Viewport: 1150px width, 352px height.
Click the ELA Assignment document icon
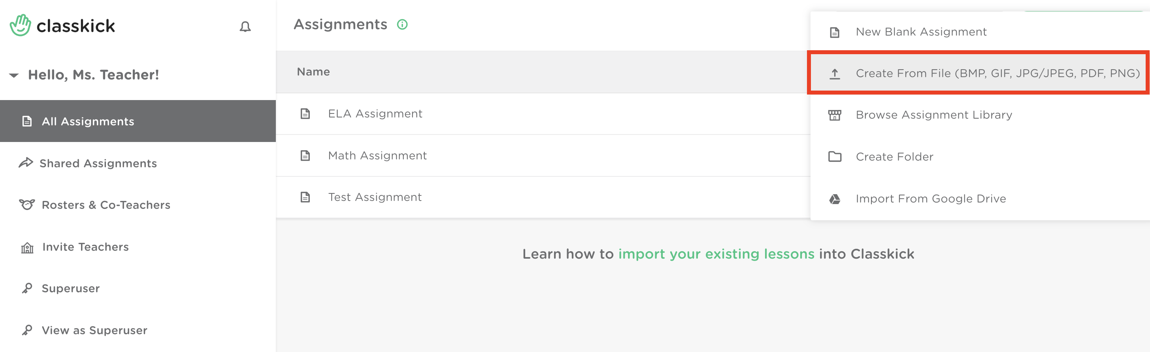tap(305, 114)
